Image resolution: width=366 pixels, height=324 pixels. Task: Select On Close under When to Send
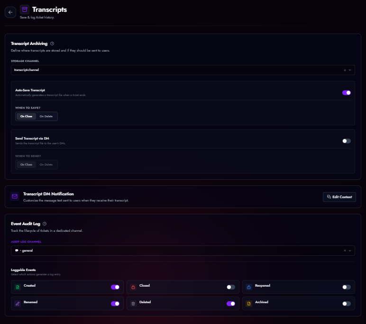pos(26,165)
